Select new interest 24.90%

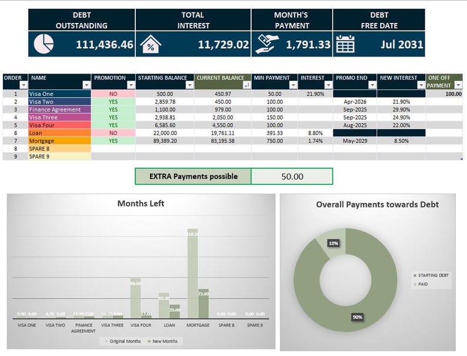click(x=401, y=117)
